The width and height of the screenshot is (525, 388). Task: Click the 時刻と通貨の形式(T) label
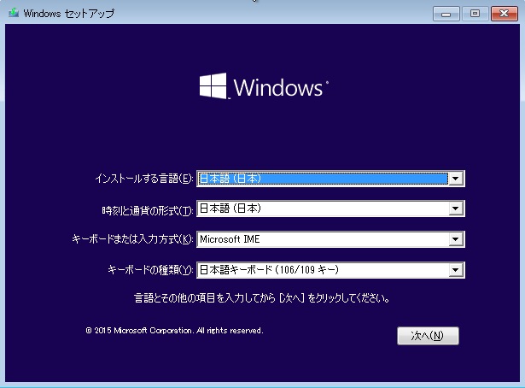[x=147, y=210]
